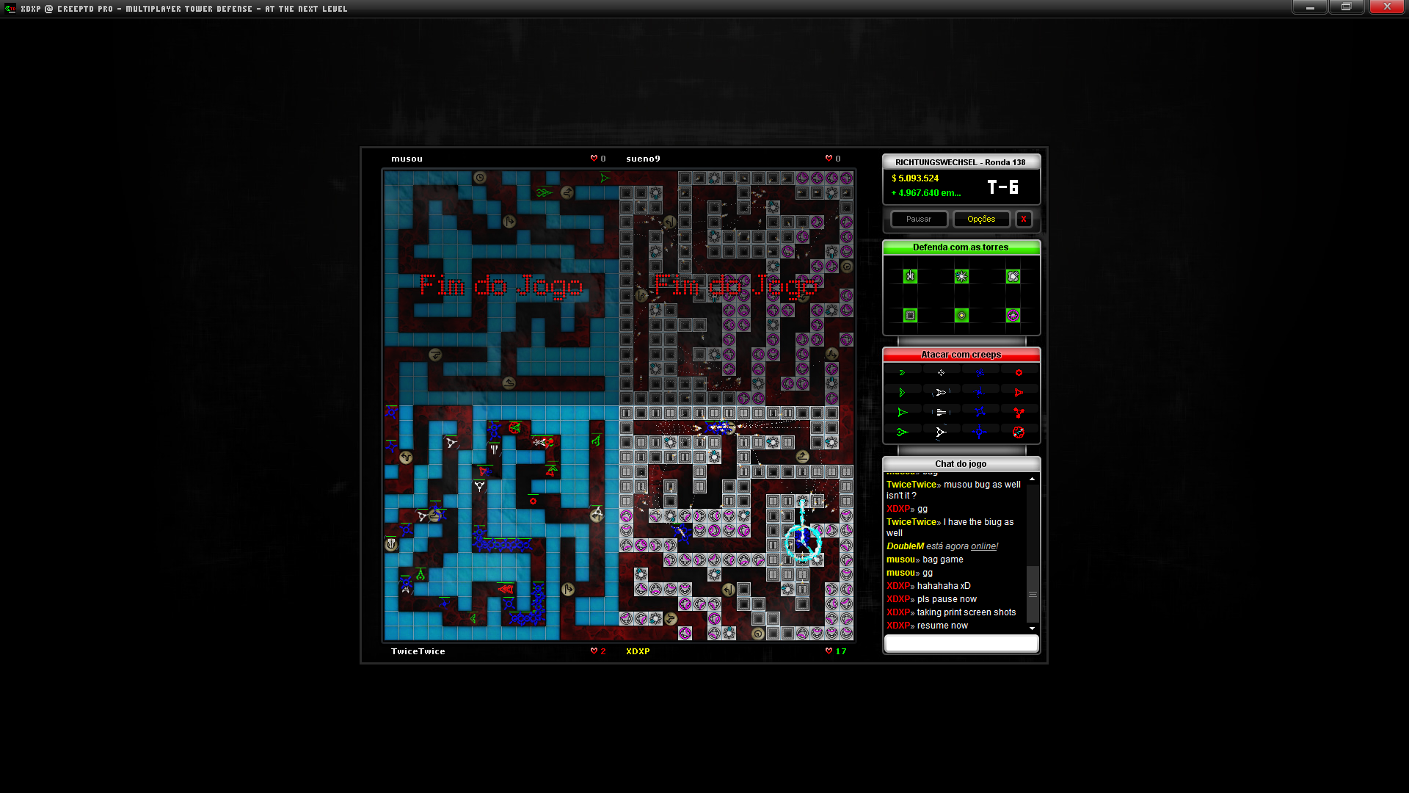Minimize the CreepTD window
This screenshot has height=793, width=1409.
[1310, 7]
